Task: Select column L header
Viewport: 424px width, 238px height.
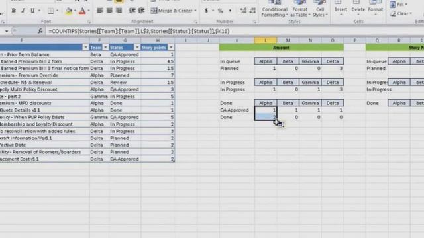Action: click(266, 40)
